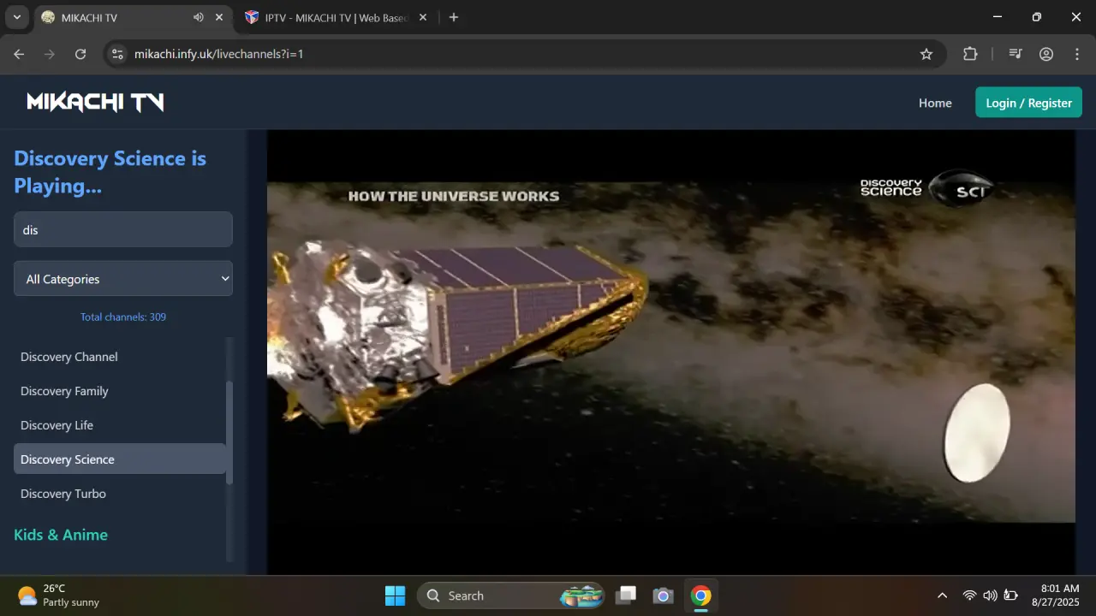Screen dimensions: 1096x616
Task: Open the Windows Start menu
Action: (395, 595)
